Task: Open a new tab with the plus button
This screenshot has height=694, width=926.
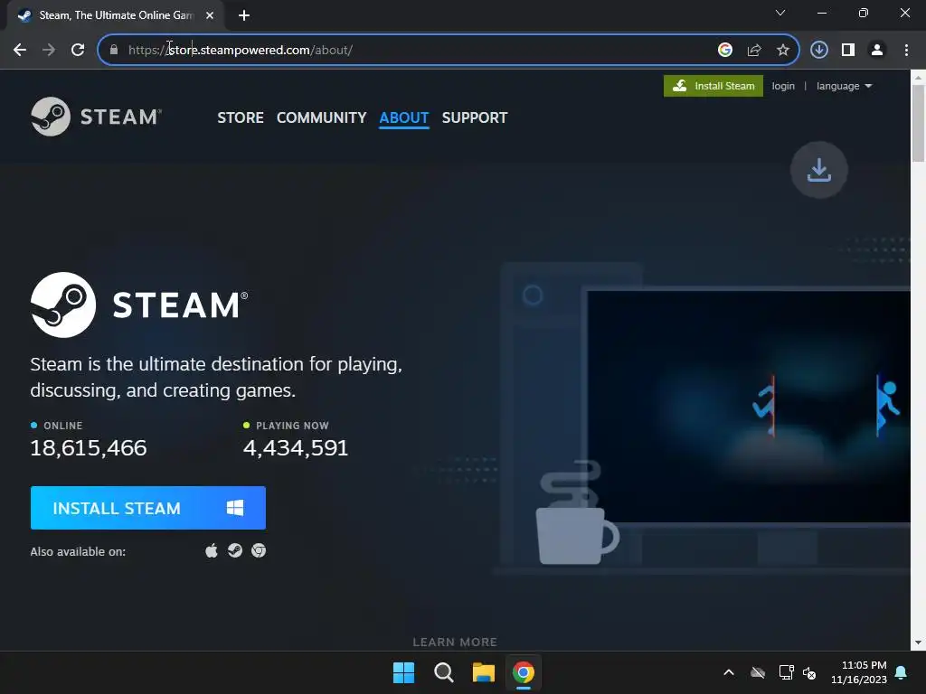Action: (x=244, y=15)
